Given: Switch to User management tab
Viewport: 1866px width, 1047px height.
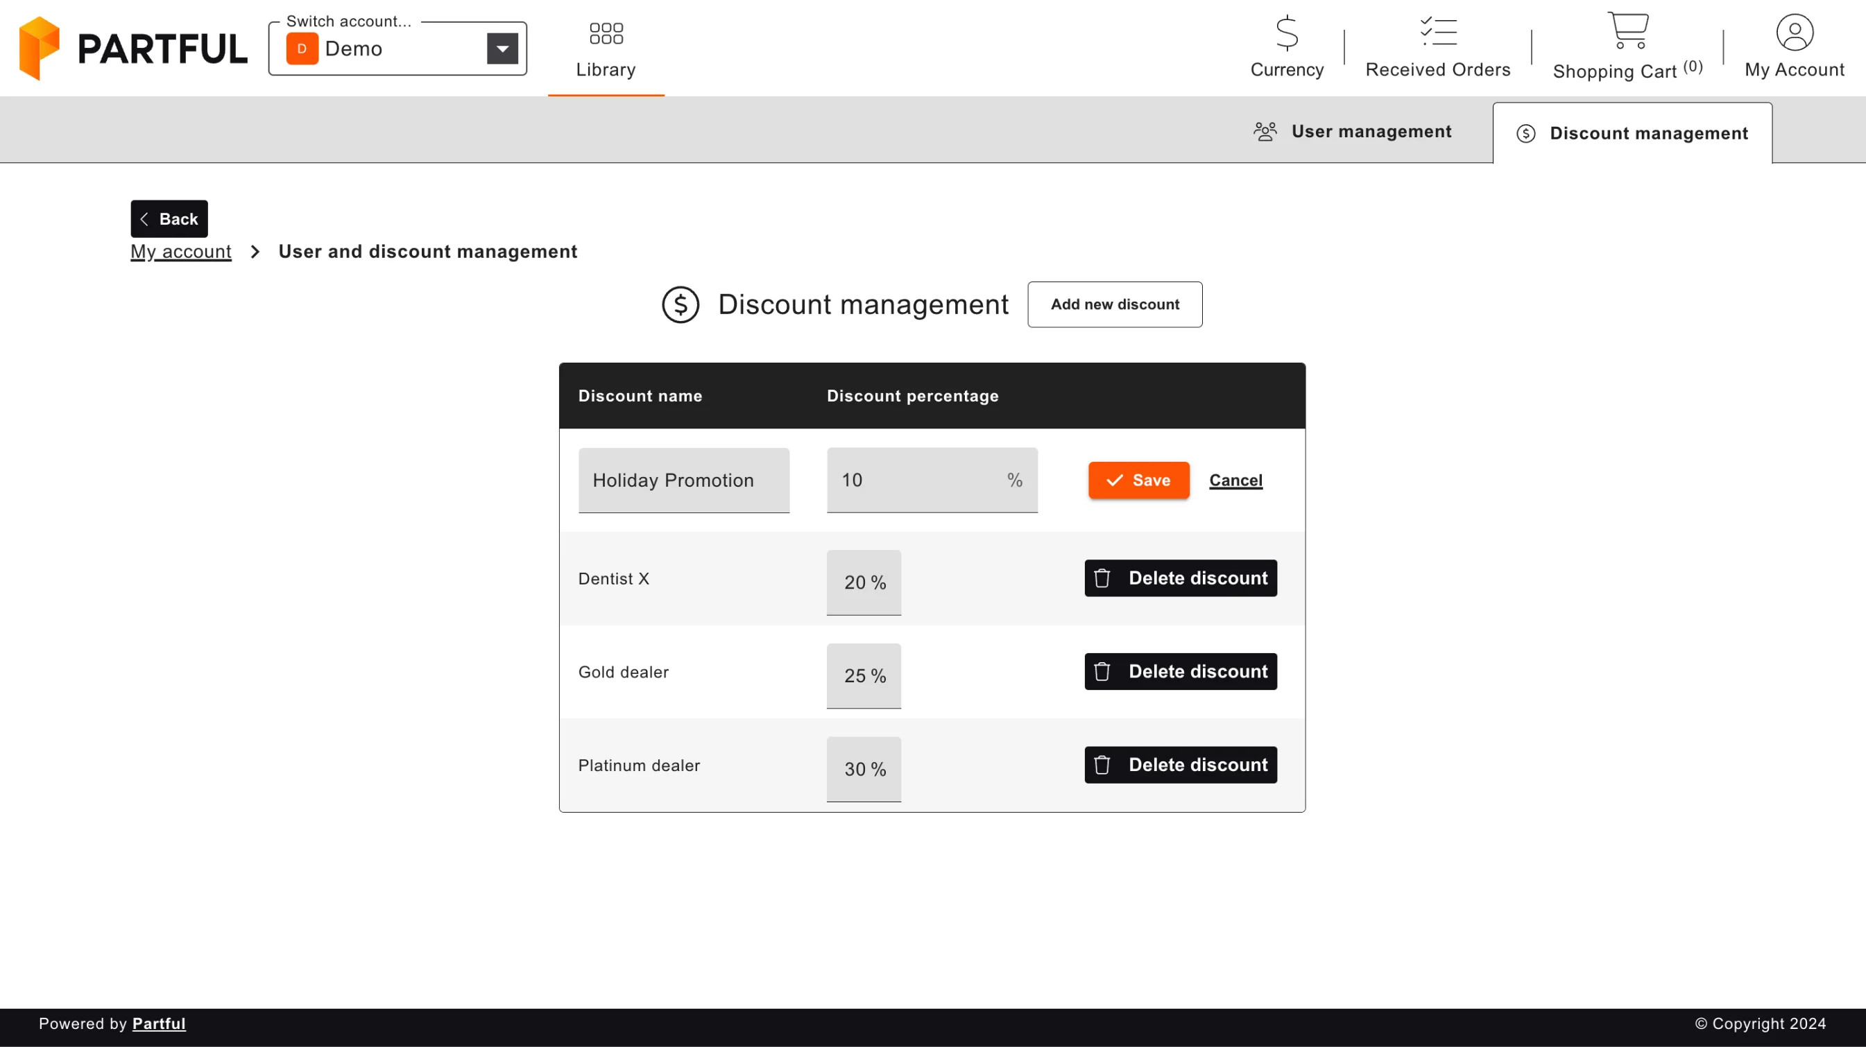Looking at the screenshot, I should coord(1352,131).
